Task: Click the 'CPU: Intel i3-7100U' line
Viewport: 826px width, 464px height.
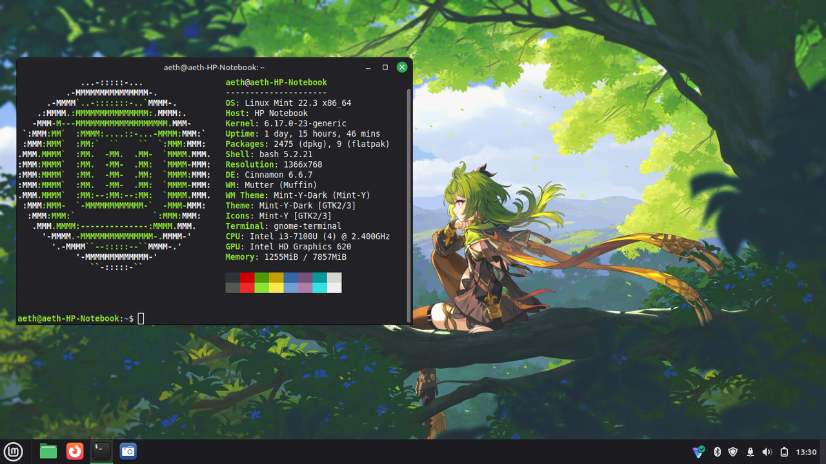Action: click(x=307, y=237)
